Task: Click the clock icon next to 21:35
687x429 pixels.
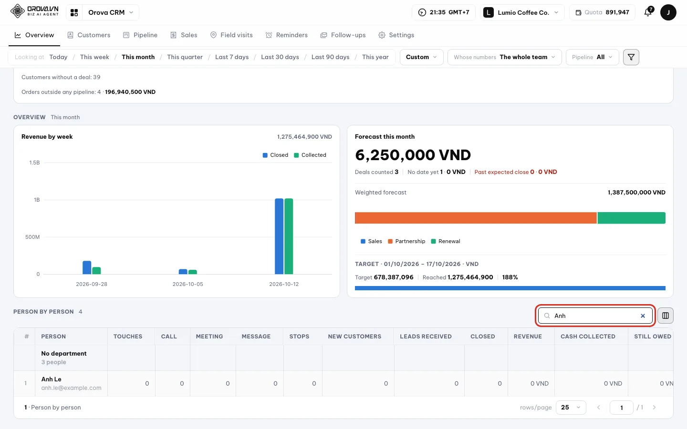Action: click(422, 12)
